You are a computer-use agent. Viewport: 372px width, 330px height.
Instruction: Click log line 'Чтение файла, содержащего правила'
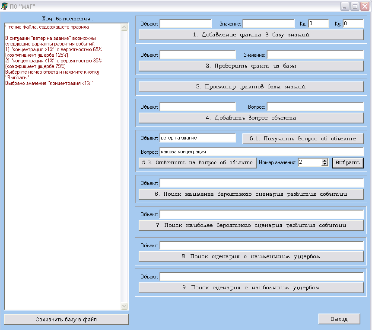(x=47, y=27)
